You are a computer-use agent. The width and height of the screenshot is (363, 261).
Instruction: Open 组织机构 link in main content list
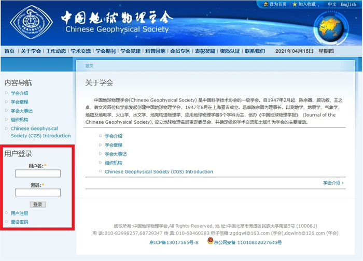point(114,163)
